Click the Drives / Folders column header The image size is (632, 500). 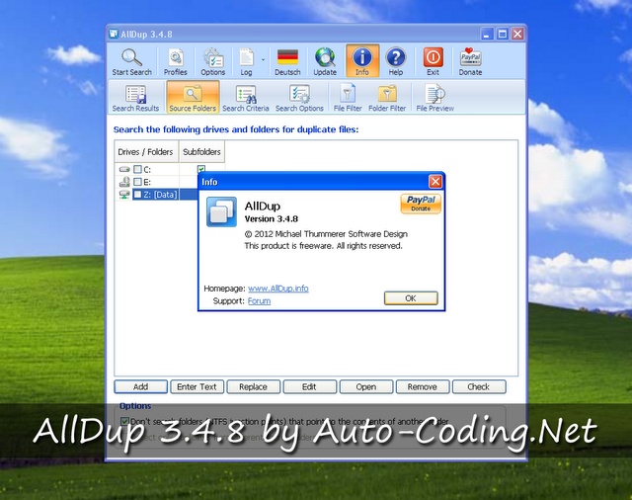pos(146,151)
